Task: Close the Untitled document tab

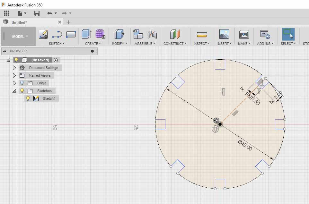Action: point(60,22)
